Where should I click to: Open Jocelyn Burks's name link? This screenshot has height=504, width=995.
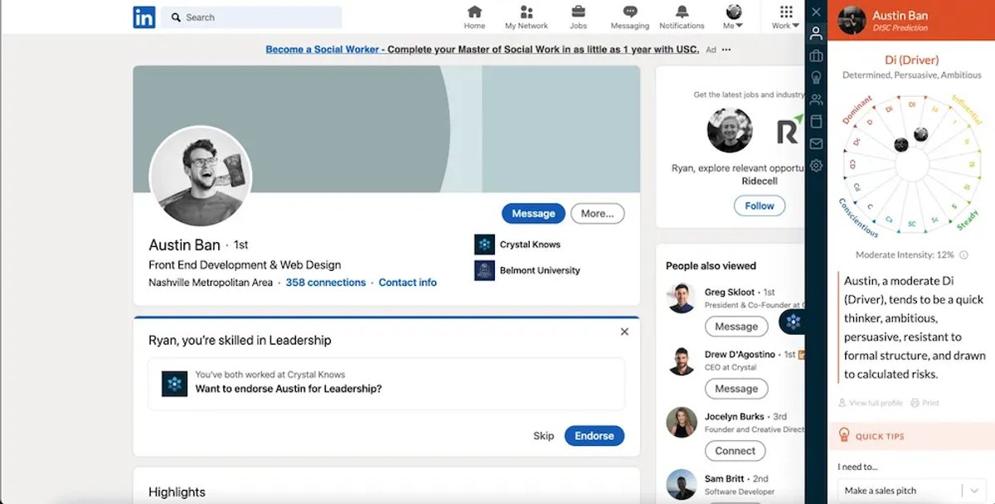736,417
